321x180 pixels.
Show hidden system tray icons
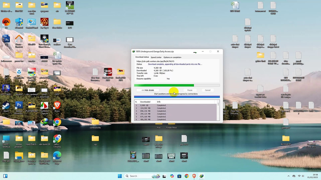[288, 176]
